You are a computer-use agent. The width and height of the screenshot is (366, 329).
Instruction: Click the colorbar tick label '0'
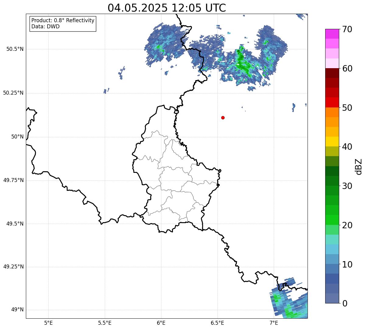tap(345, 303)
